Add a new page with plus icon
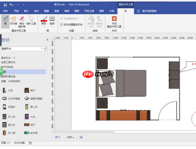Image resolution: width=196 pixels, height=149 pixels. (81, 137)
